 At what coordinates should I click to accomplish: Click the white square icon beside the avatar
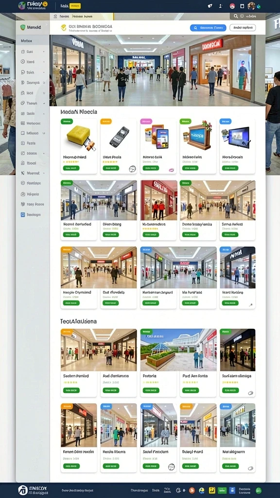tap(242, 6)
